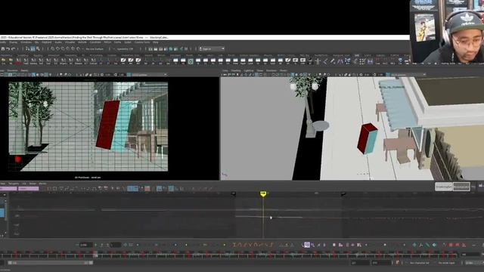The height and width of the screenshot is (272, 484).
Task: Toggle Snap to curves in status line
Action: 58,48
